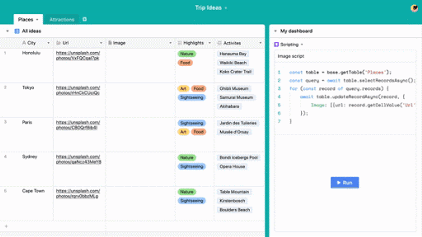Image resolution: width=422 pixels, height=237 pixels.
Task: Click the Hanauma Bay linked record
Action: pos(233,54)
